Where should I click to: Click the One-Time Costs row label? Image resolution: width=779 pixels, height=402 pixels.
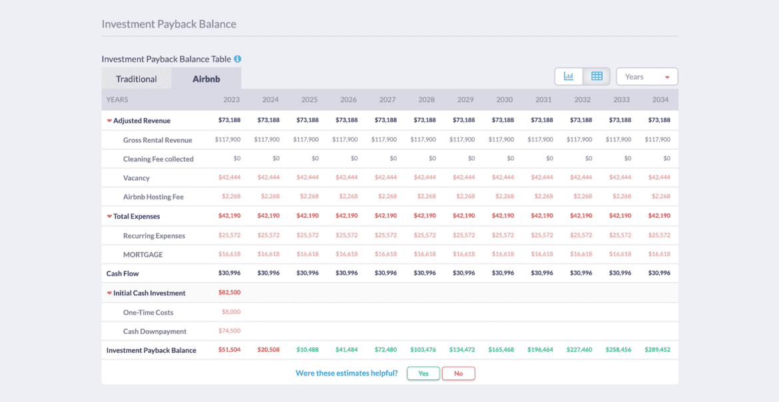[148, 312]
